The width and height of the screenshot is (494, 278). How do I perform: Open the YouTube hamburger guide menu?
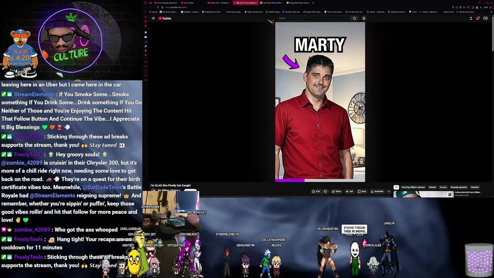pos(153,18)
